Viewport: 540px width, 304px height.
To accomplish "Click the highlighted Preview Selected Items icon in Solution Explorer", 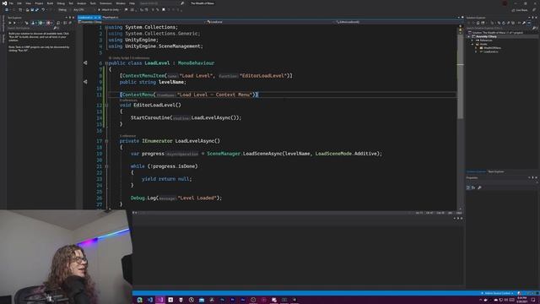I will [529, 23].
